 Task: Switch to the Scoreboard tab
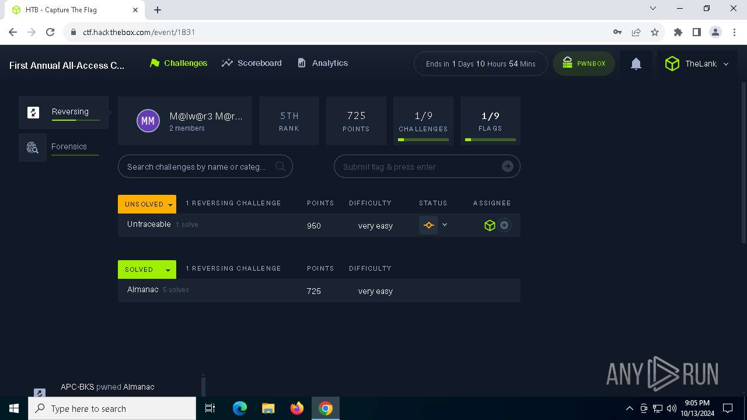point(252,63)
